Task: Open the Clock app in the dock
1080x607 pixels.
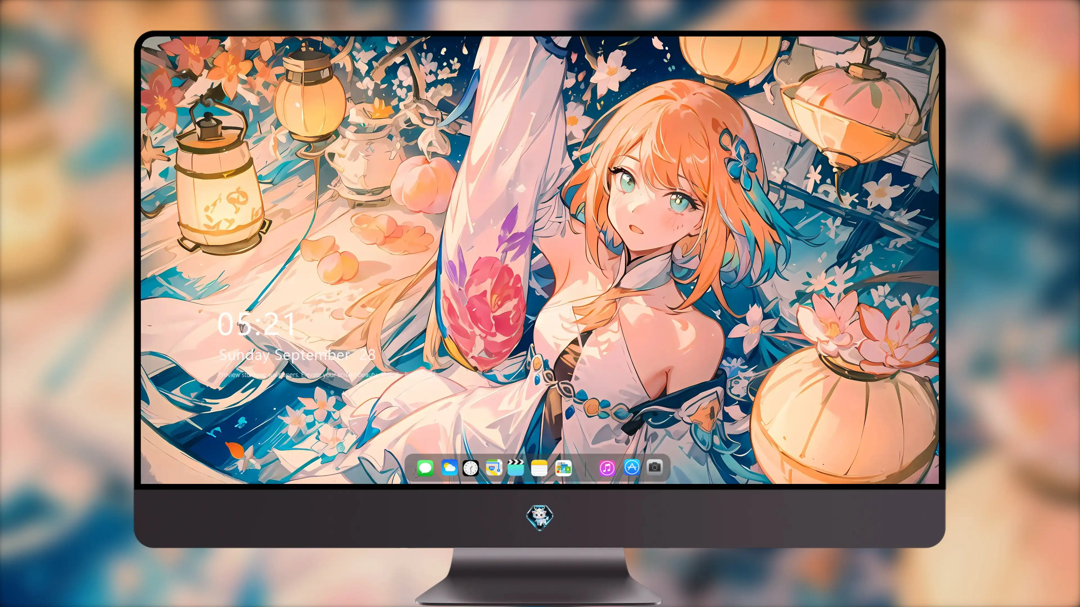Action: [x=471, y=468]
